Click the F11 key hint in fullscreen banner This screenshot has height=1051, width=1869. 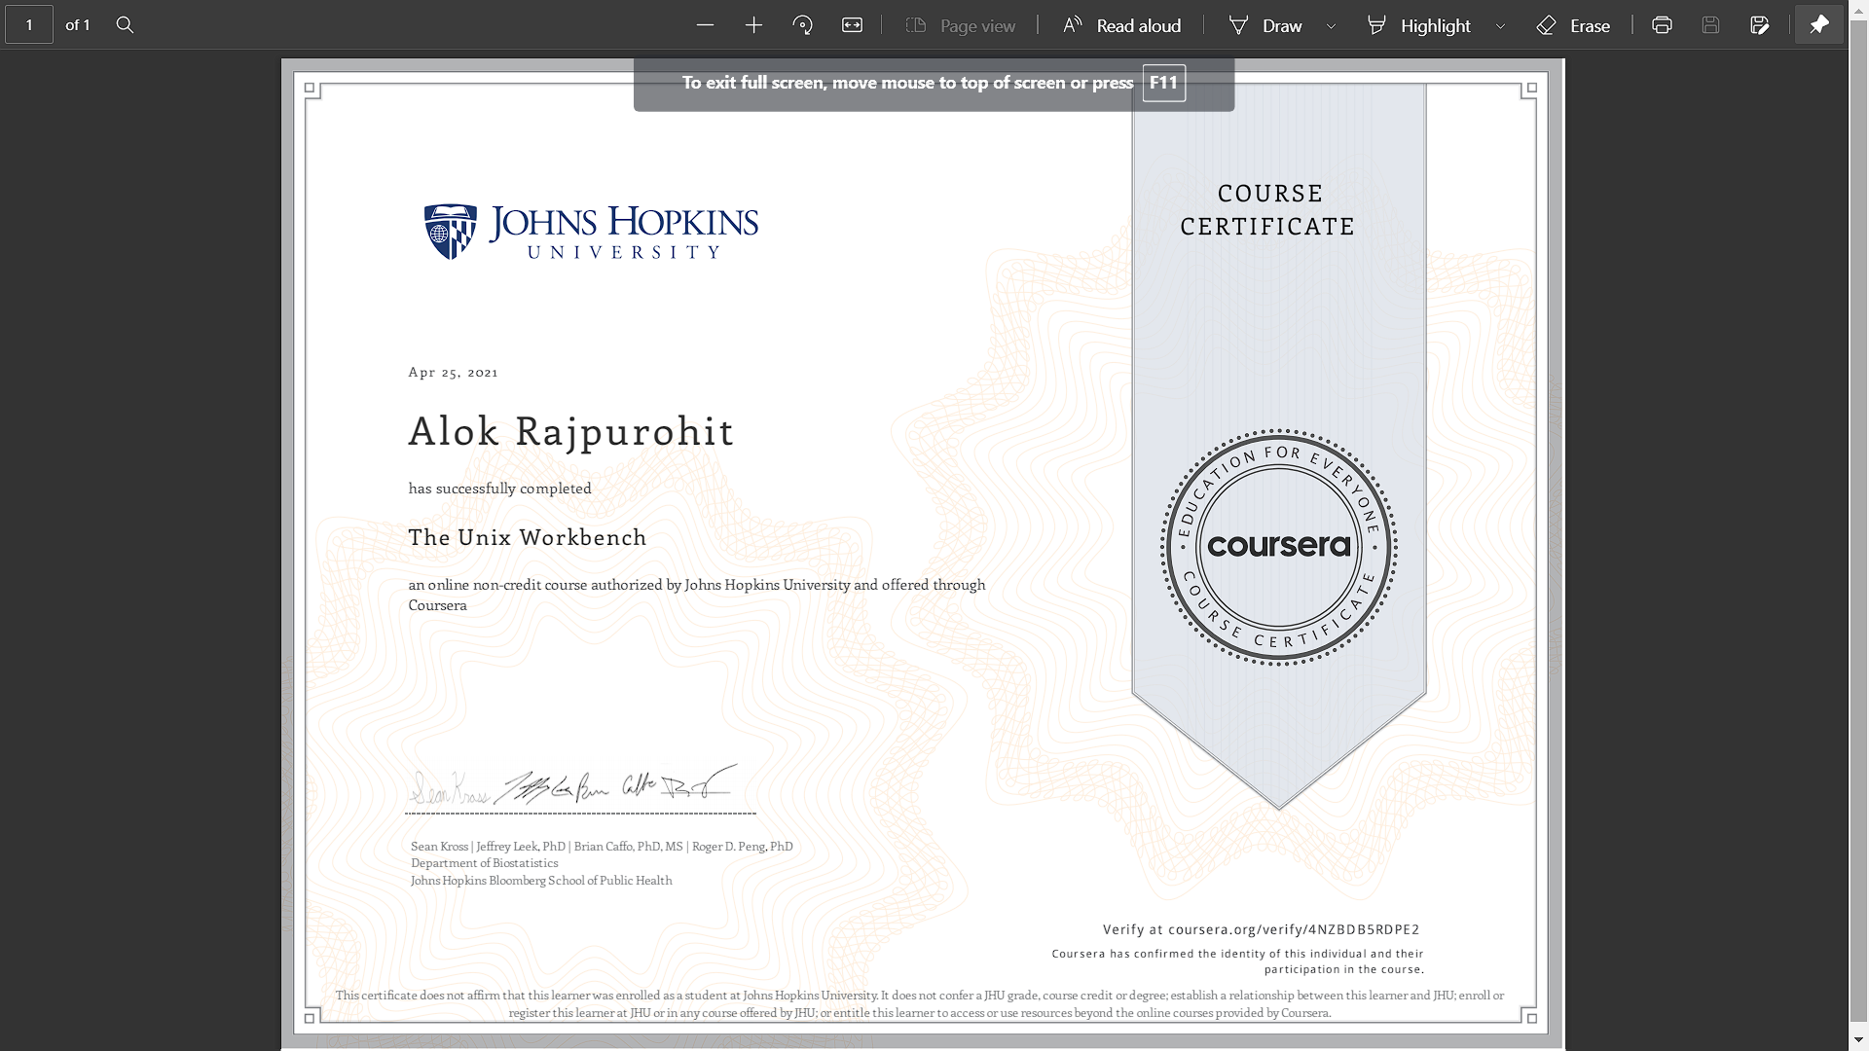point(1163,83)
